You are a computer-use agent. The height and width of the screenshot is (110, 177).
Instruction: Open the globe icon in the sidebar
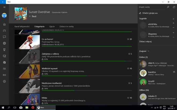click(x=4, y=43)
